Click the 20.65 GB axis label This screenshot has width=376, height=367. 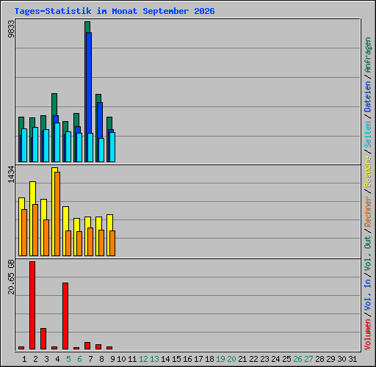(11, 277)
